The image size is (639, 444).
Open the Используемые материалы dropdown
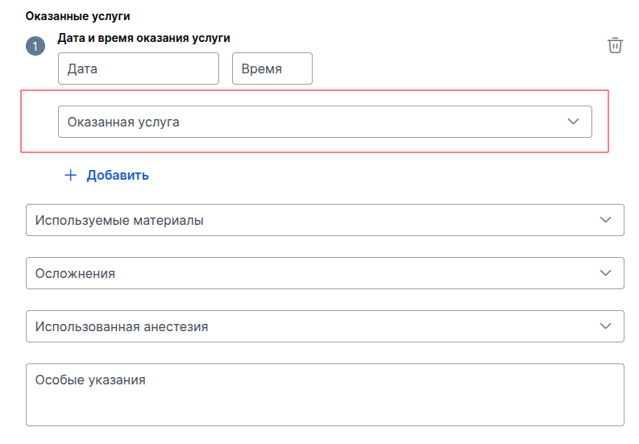(325, 220)
